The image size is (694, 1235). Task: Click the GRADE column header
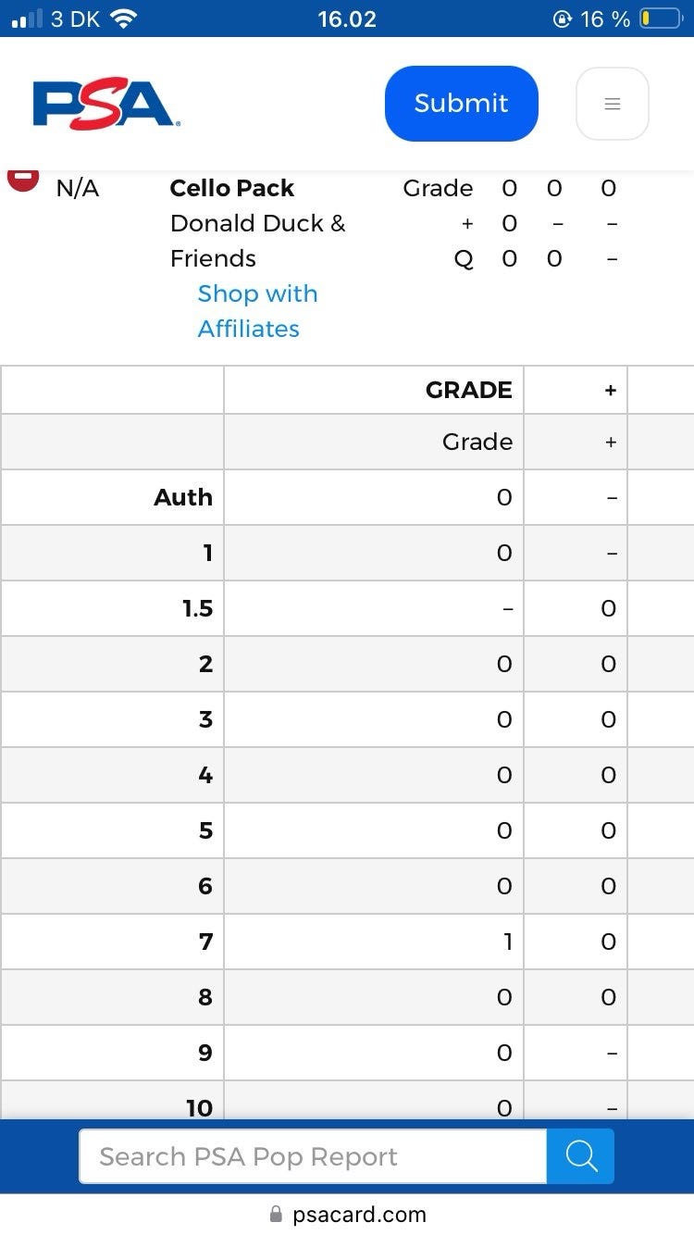click(x=468, y=390)
